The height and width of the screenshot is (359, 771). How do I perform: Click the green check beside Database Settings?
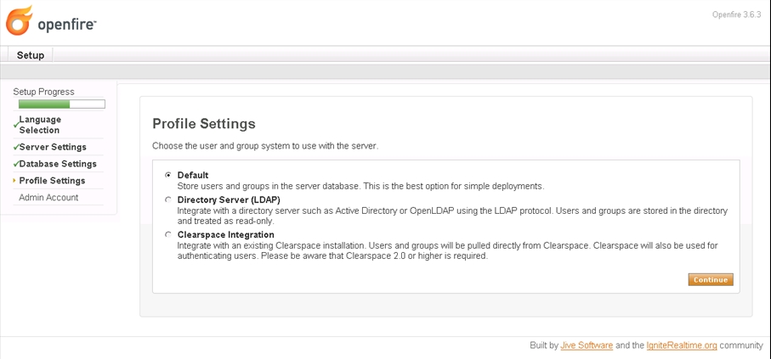point(16,164)
